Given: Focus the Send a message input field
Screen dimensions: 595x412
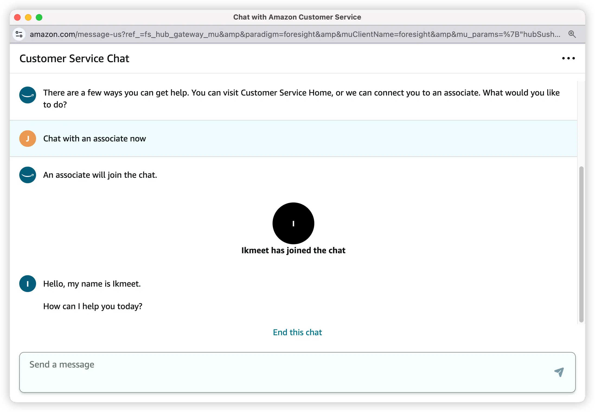Looking at the screenshot, I should coord(297,372).
